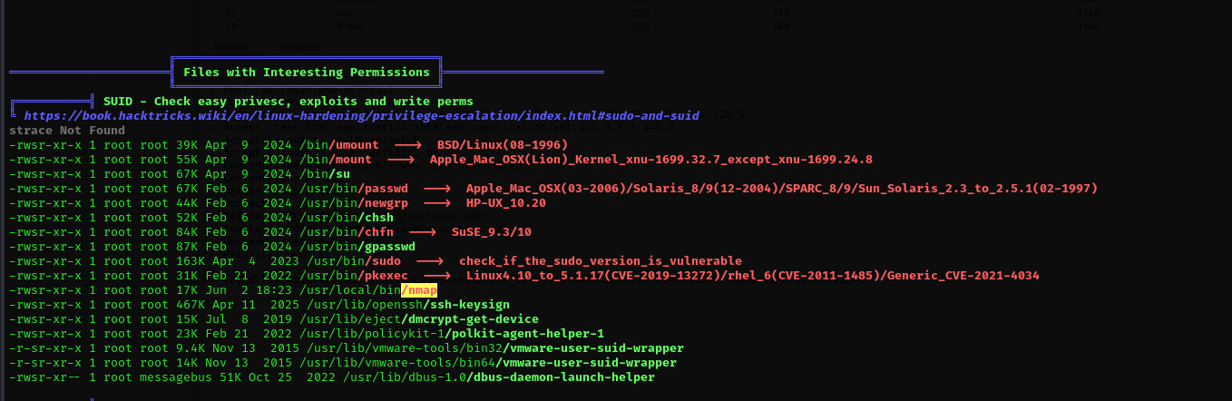
Task: Switch to the faint Response tab
Action: tap(299, 46)
